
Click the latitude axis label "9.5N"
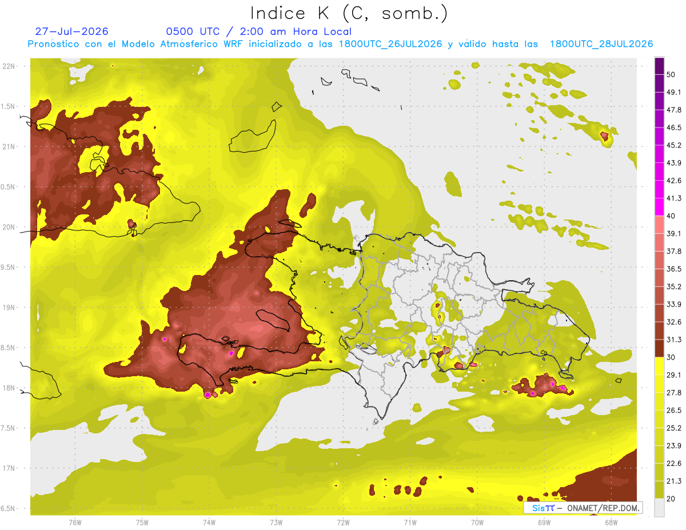point(9,267)
